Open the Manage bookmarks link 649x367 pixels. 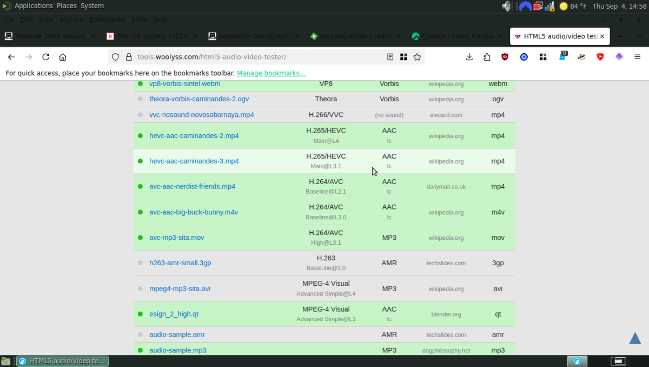point(271,73)
